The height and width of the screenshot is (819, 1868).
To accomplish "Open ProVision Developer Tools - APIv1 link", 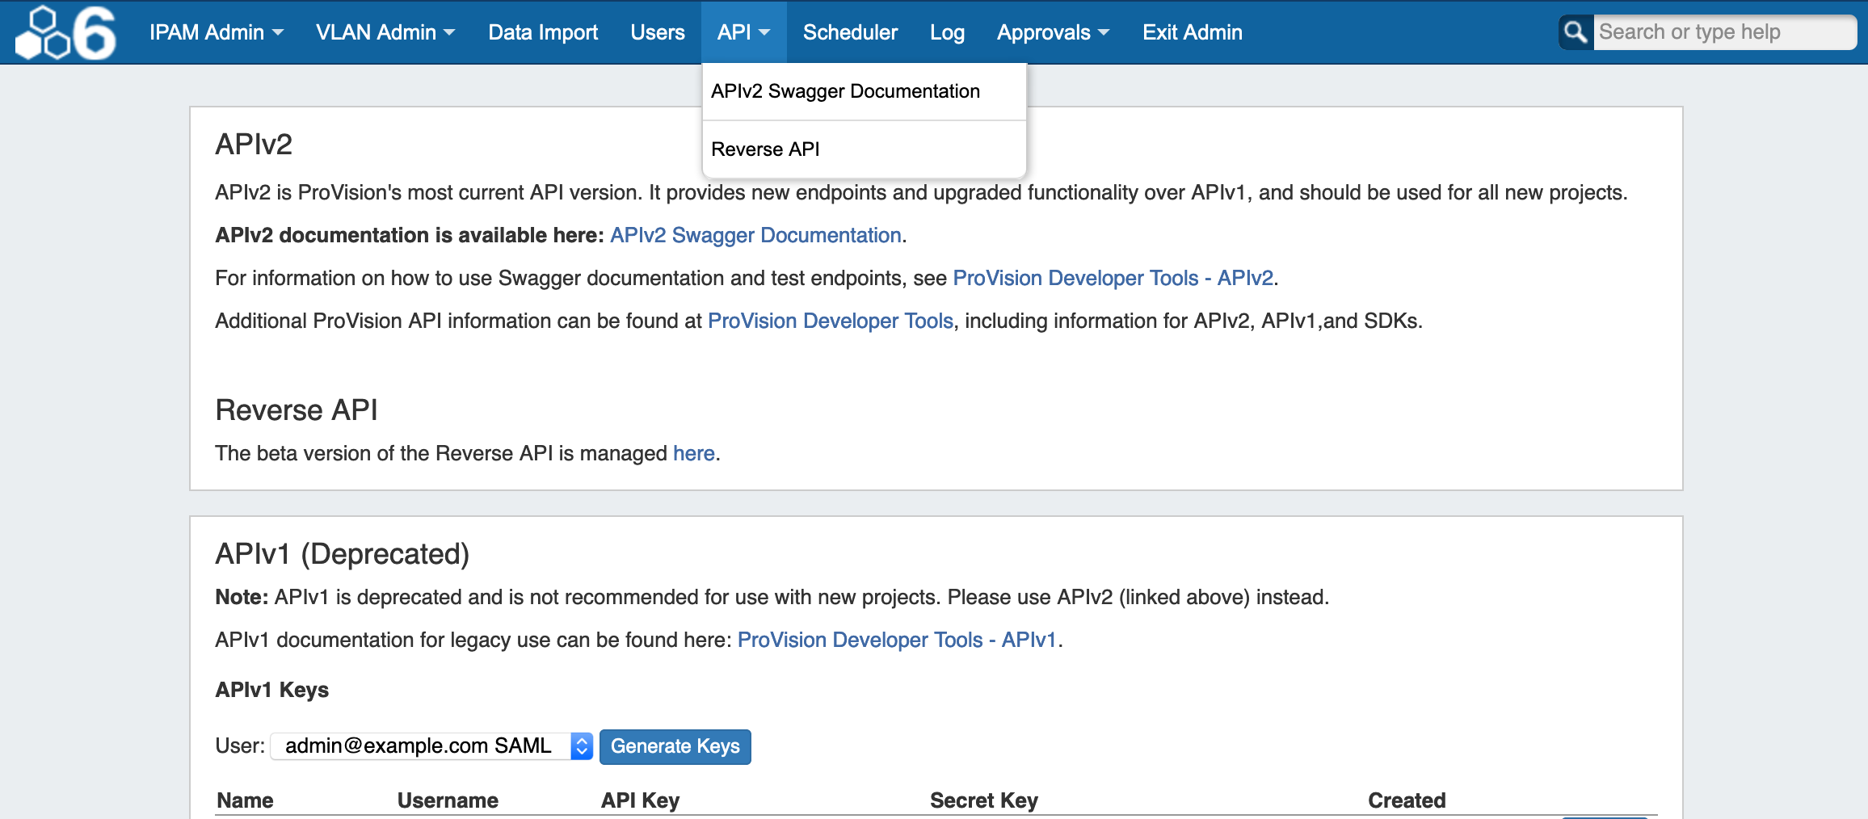I will (x=897, y=640).
